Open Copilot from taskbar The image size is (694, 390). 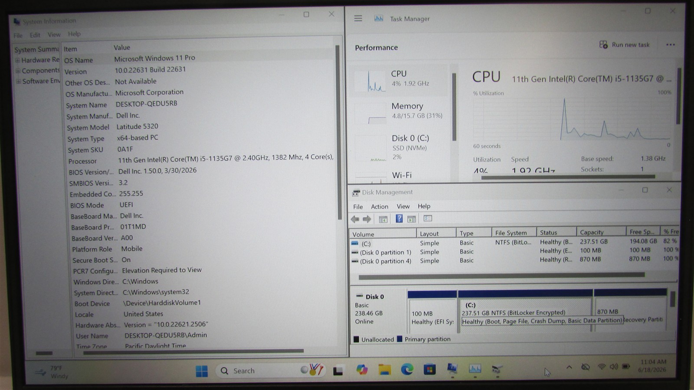point(362,370)
